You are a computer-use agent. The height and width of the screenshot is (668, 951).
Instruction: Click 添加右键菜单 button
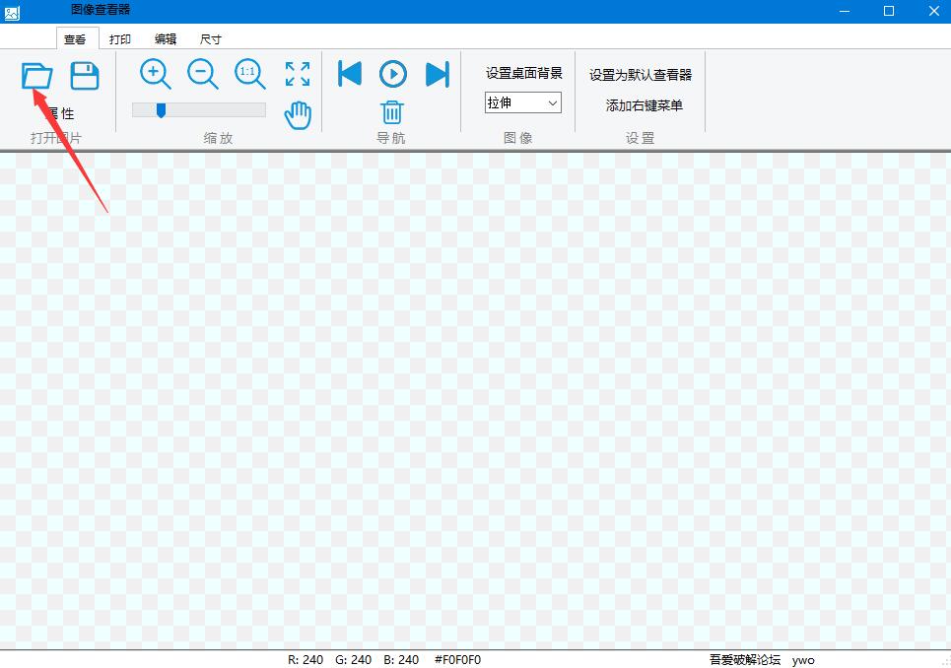(645, 105)
